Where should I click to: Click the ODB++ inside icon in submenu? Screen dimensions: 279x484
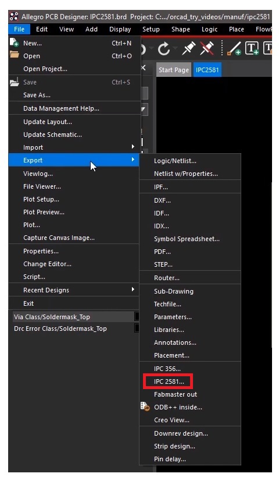pos(145,406)
